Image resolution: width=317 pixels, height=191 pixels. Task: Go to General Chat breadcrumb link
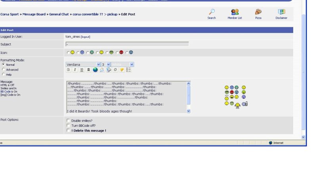point(59,14)
